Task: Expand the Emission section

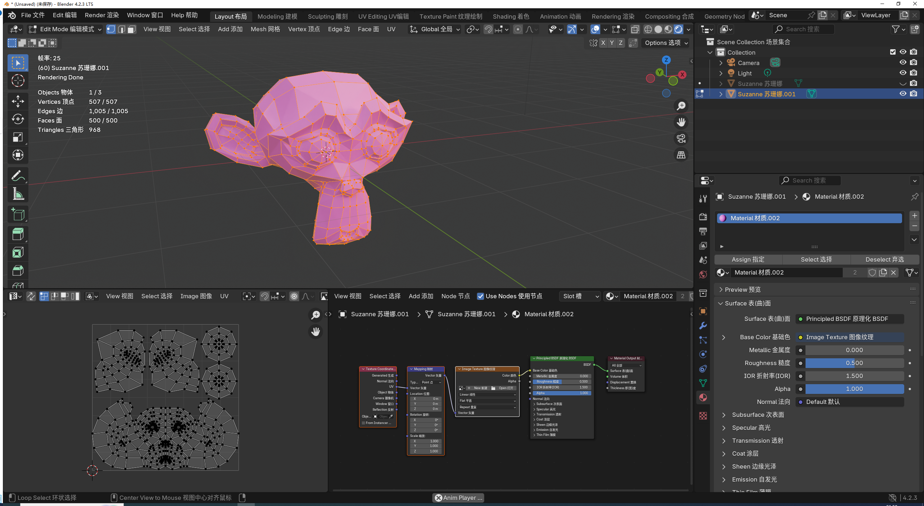Action: [724, 479]
